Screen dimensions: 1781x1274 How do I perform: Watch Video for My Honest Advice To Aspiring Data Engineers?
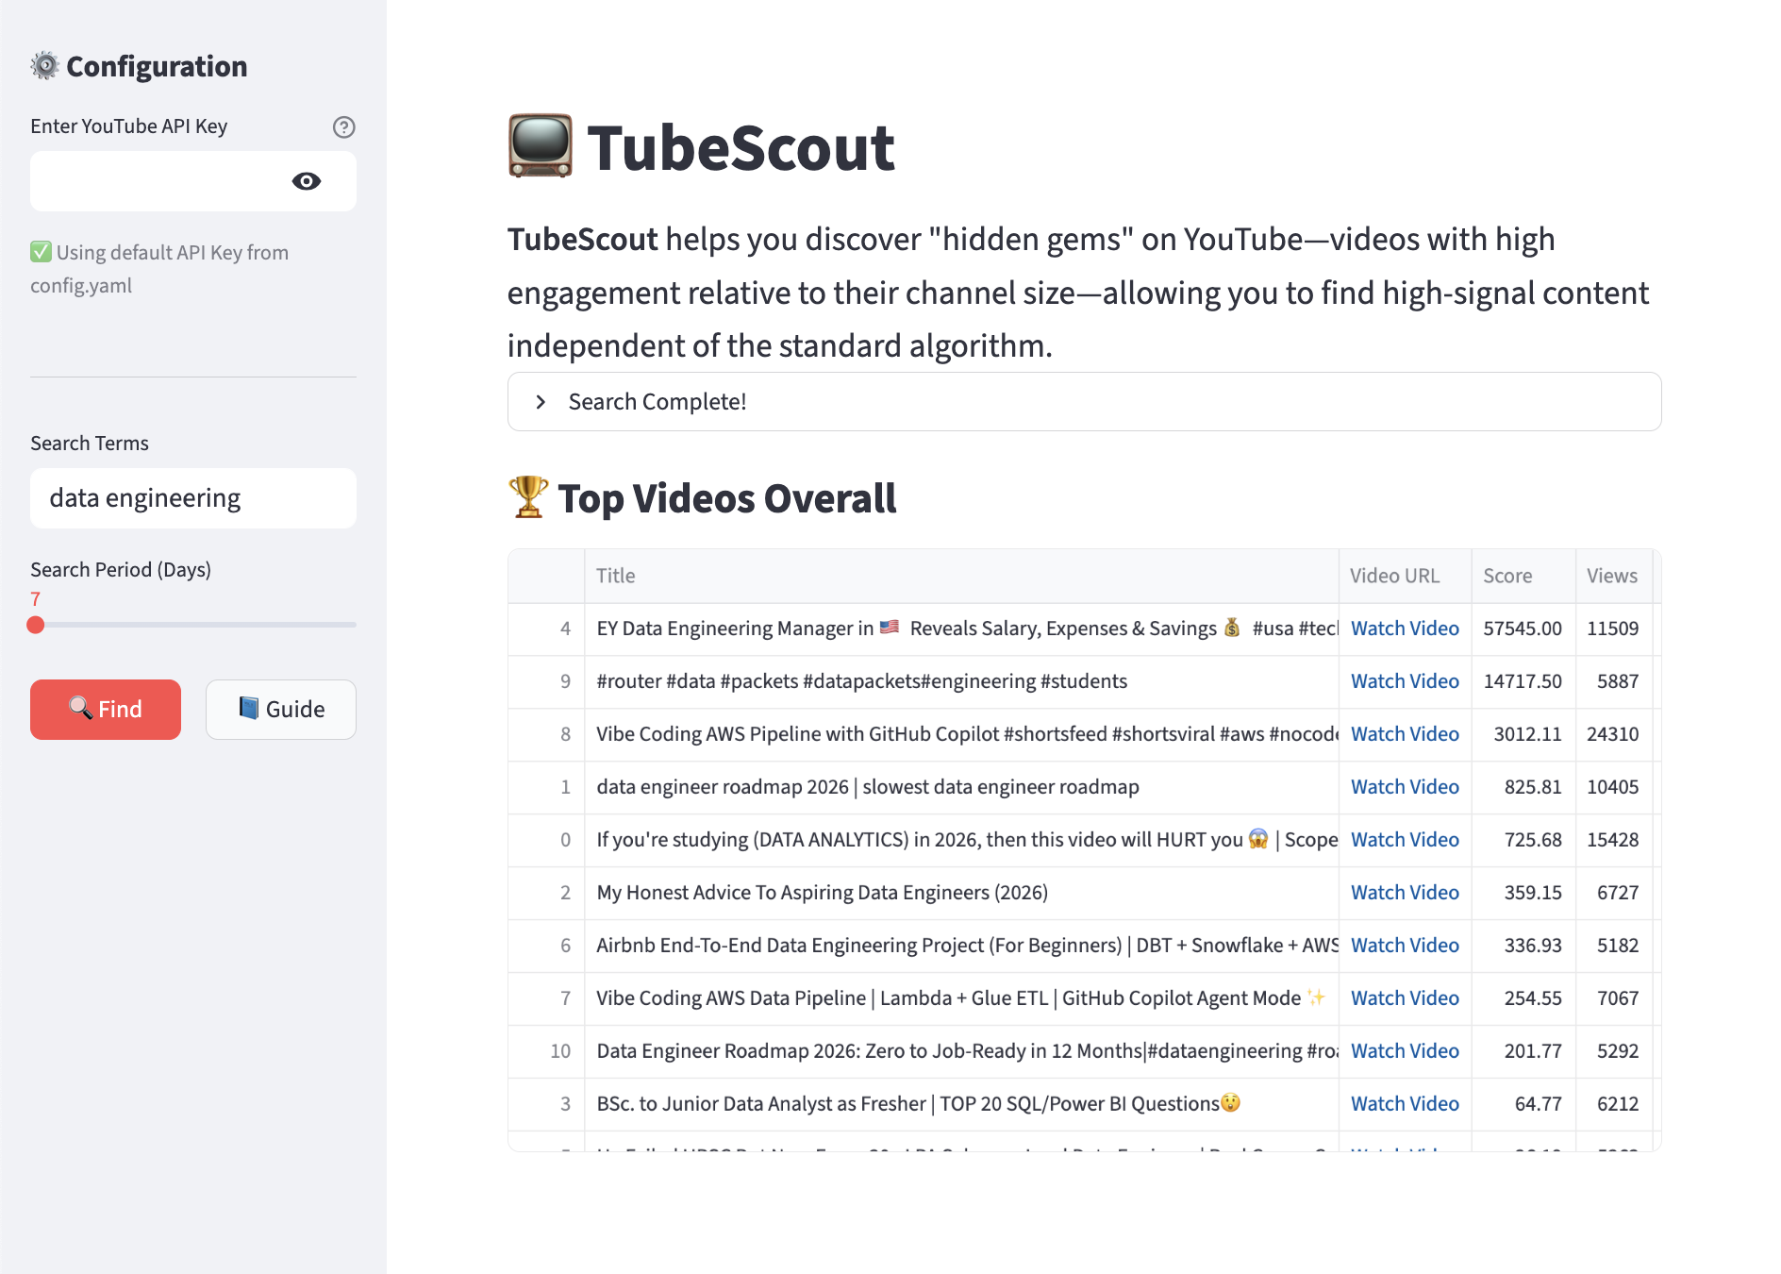[1404, 892]
